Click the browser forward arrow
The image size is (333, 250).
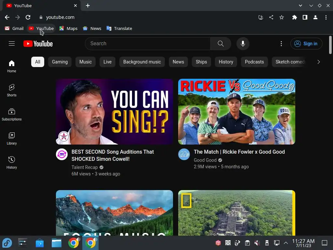18,17
